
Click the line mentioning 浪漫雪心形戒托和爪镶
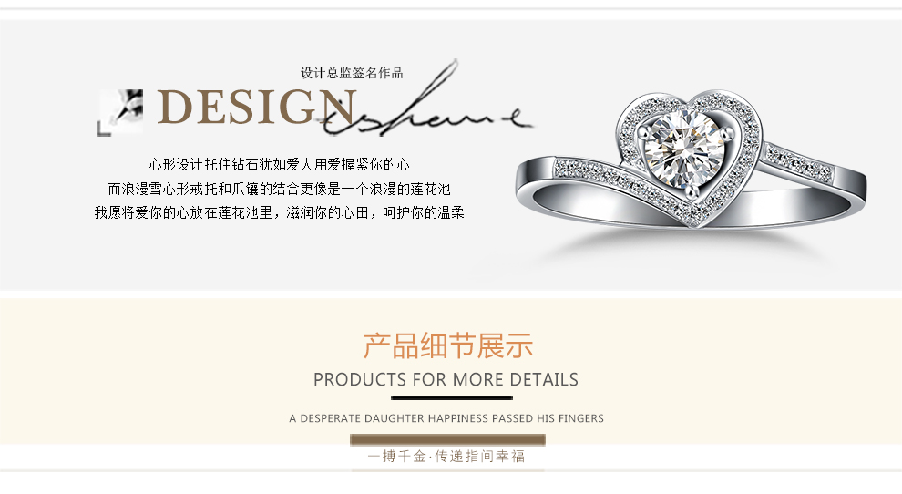coord(279,189)
